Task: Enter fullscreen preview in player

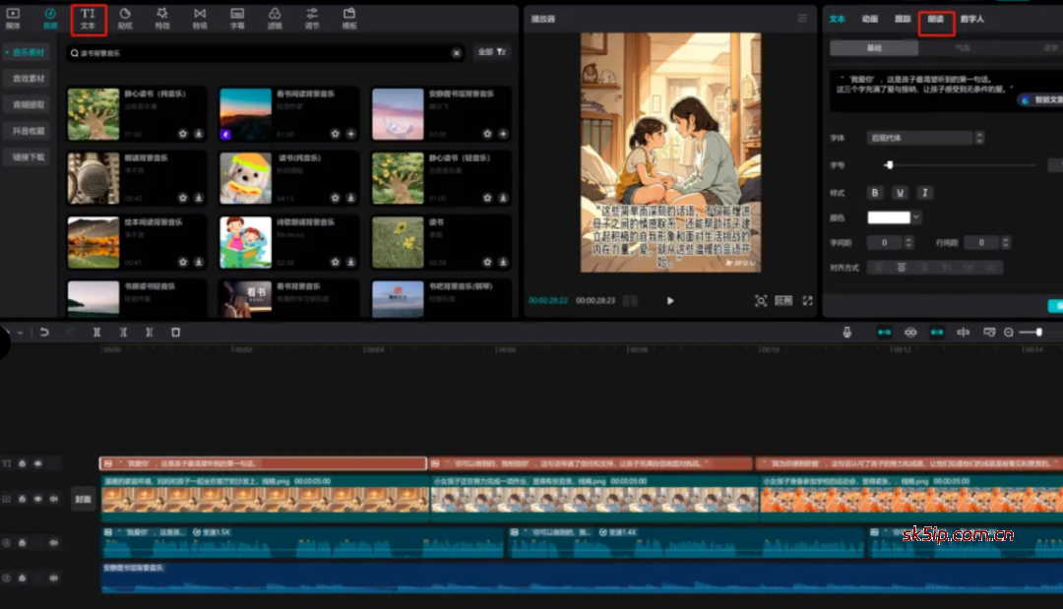Action: [x=808, y=300]
